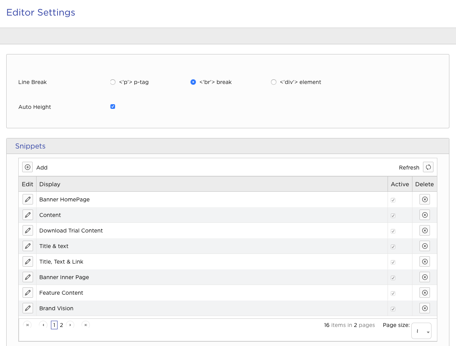This screenshot has height=346, width=456.
Task: Click the 'Feature Content' display name
Action: coord(61,293)
